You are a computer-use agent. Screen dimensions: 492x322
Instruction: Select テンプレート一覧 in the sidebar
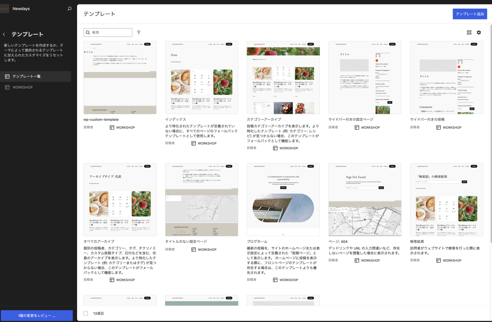[x=35, y=76]
